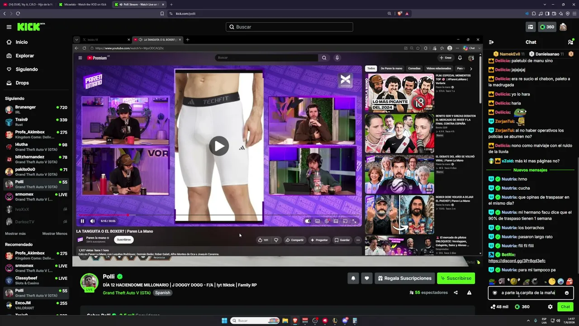Expand list with Mostrar más

pyautogui.click(x=15, y=234)
